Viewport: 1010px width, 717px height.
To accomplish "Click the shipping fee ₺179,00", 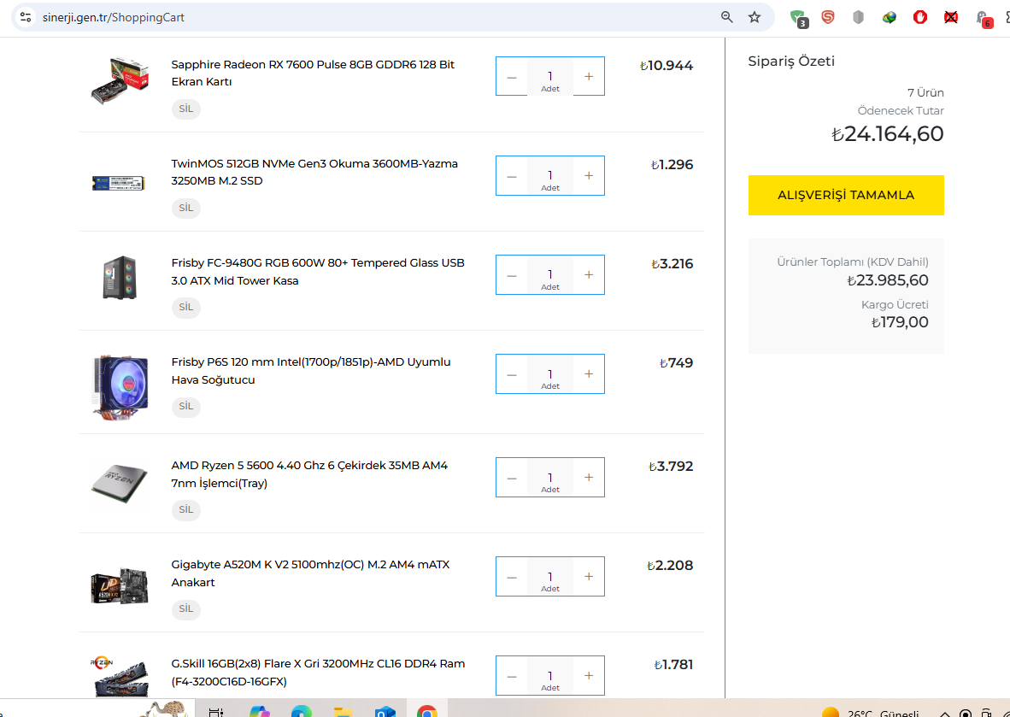I will coord(900,322).
